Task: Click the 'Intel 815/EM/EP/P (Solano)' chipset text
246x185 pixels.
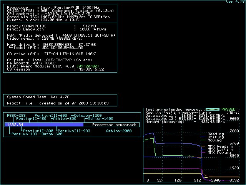Action: (62, 60)
